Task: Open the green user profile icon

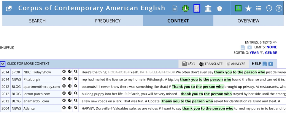Action: click(238, 8)
